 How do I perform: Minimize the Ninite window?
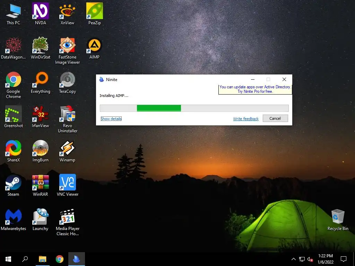tap(253, 79)
